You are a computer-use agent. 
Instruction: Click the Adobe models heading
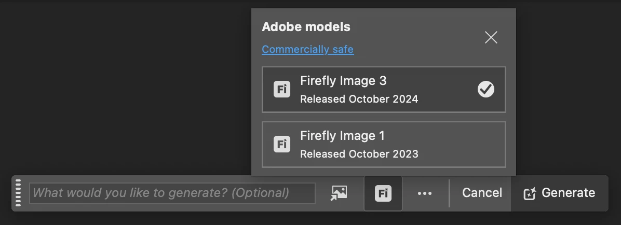(306, 27)
